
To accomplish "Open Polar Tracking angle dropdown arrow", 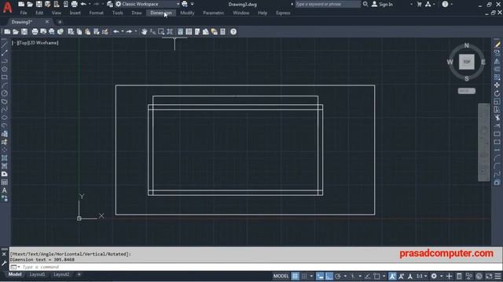I will [345, 276].
